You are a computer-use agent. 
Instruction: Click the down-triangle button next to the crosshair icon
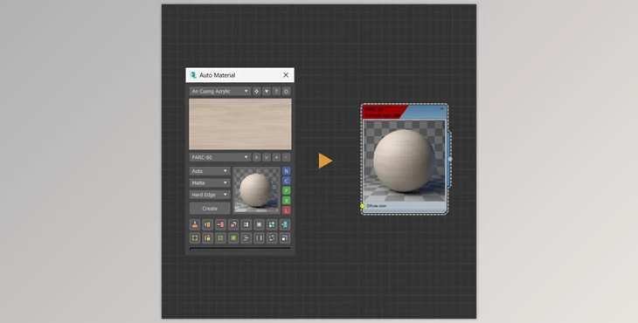pyautogui.click(x=267, y=92)
